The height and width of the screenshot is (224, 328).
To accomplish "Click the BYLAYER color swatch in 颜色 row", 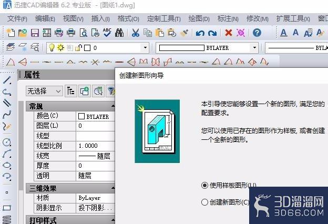I will (x=81, y=116).
